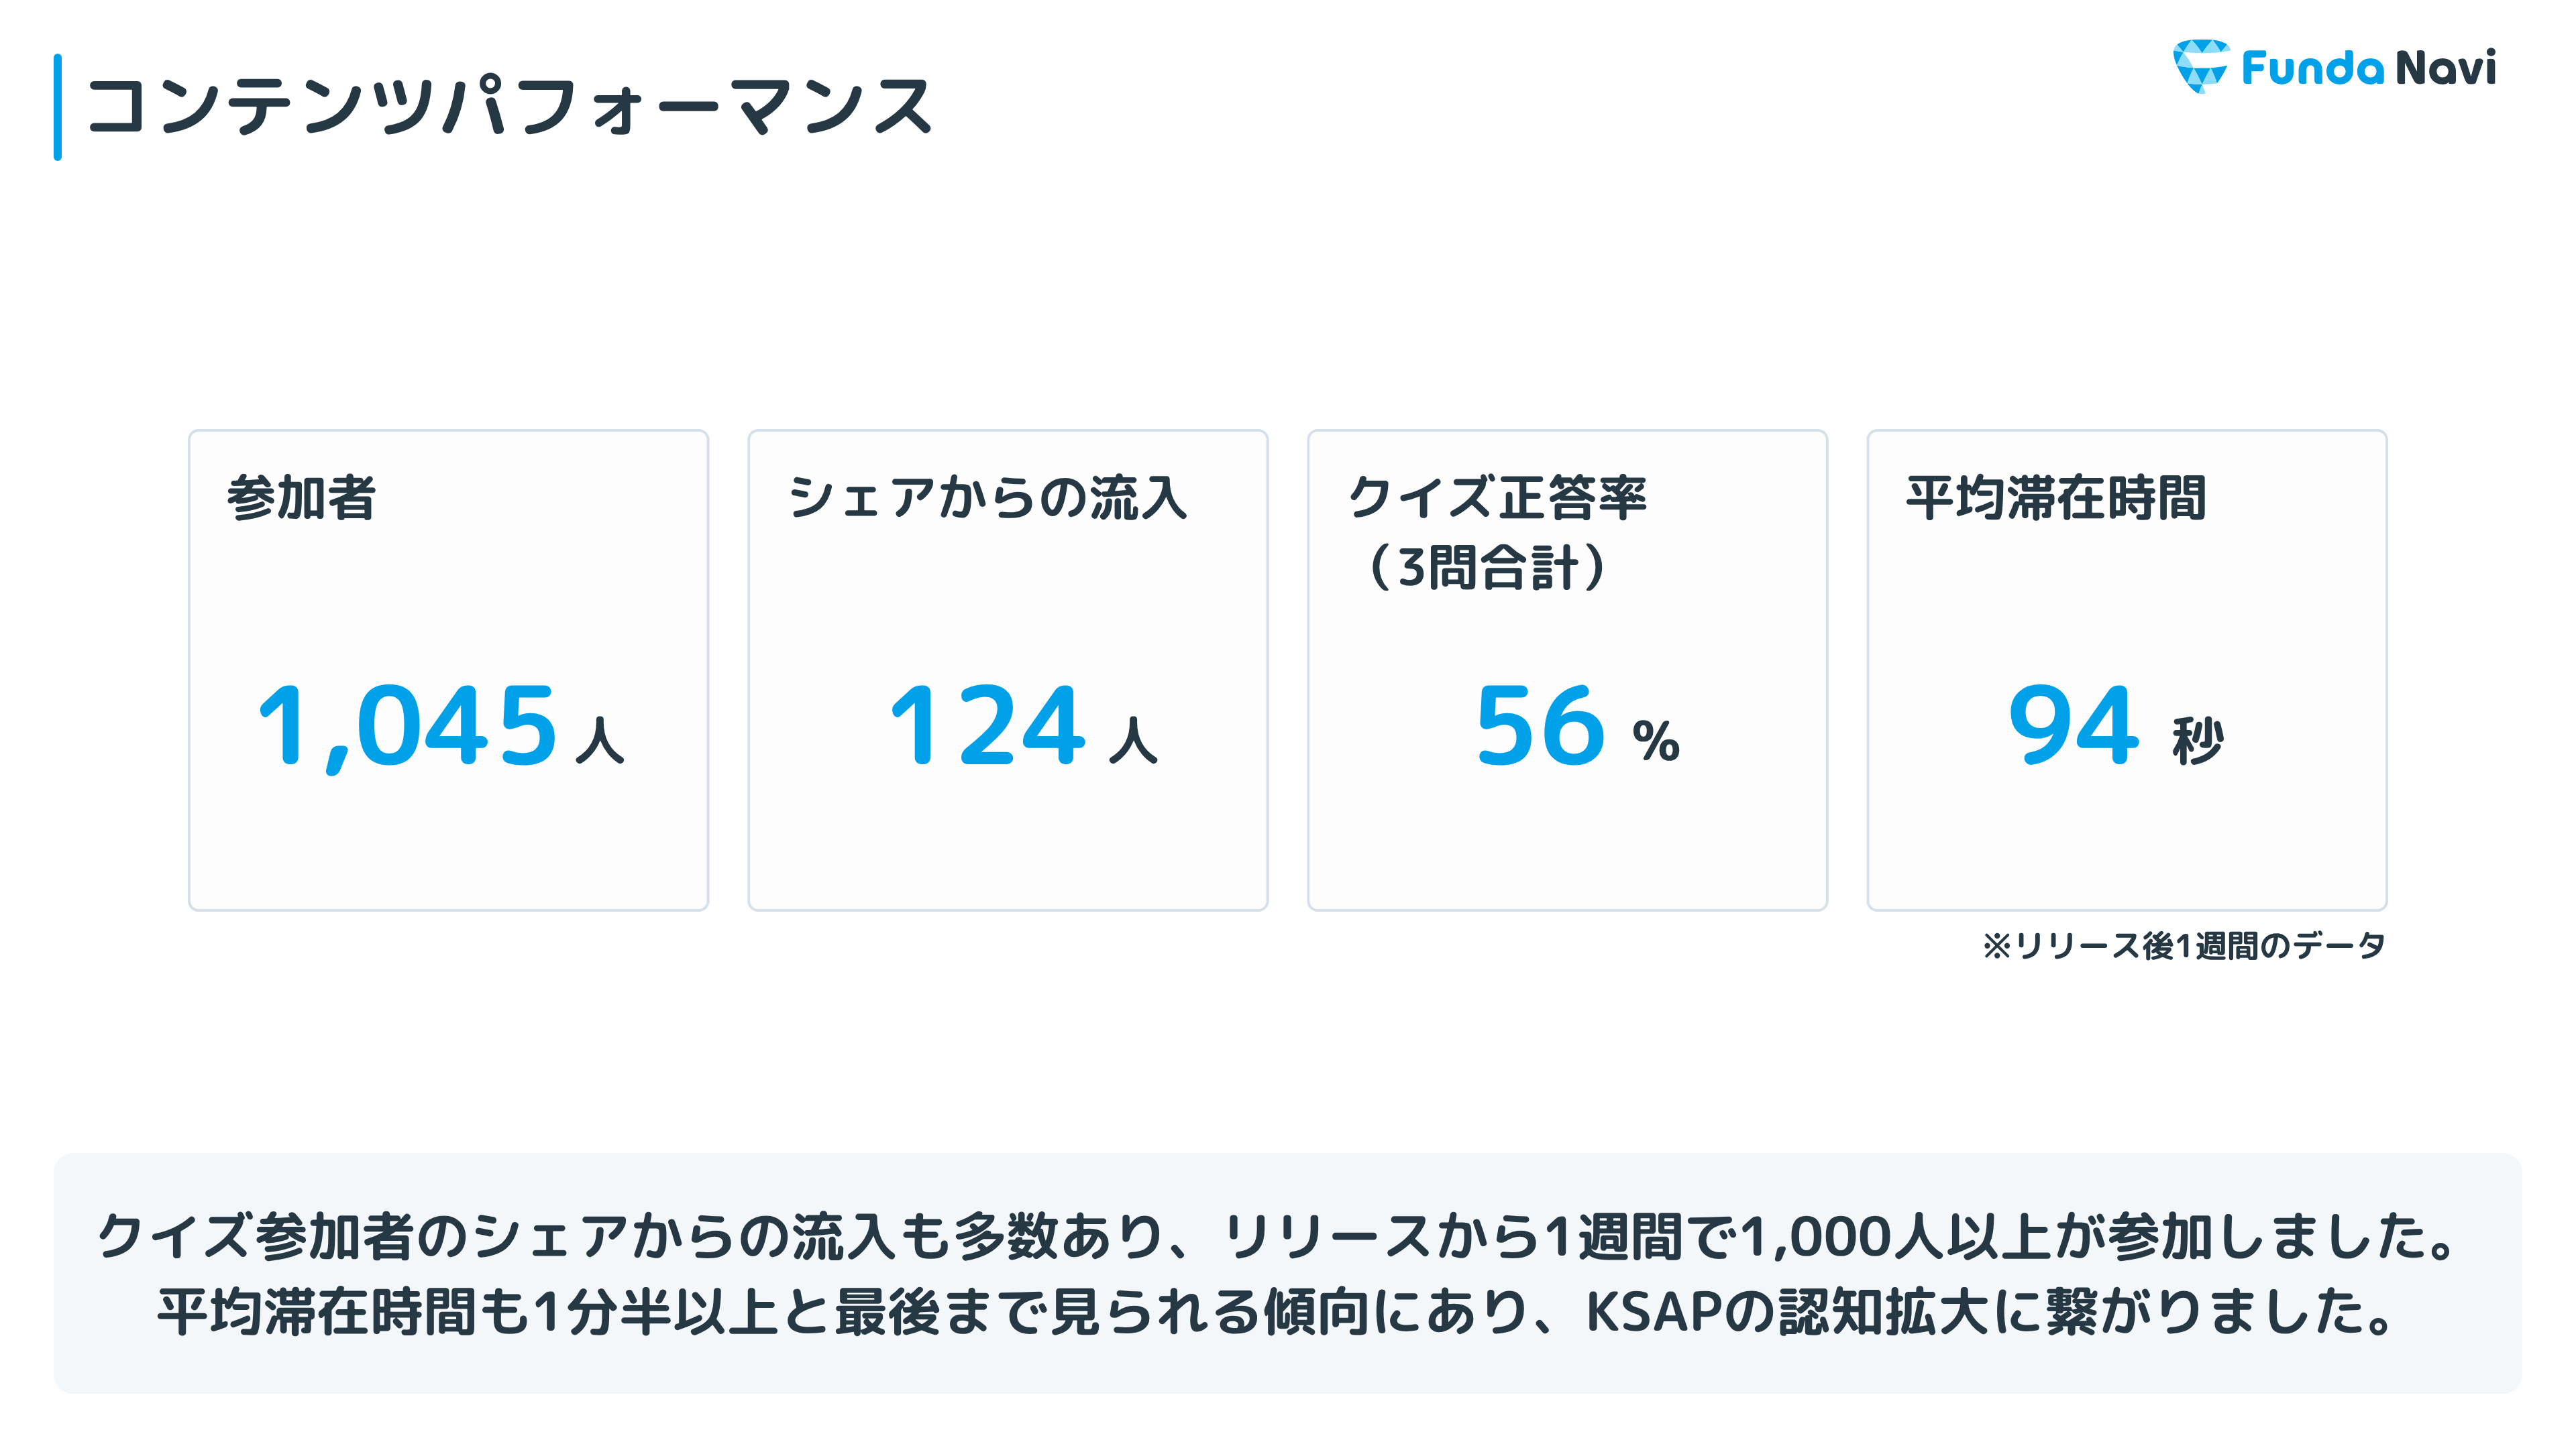
Task: Click the 人 unit beside 1,045
Action: pos(600,741)
